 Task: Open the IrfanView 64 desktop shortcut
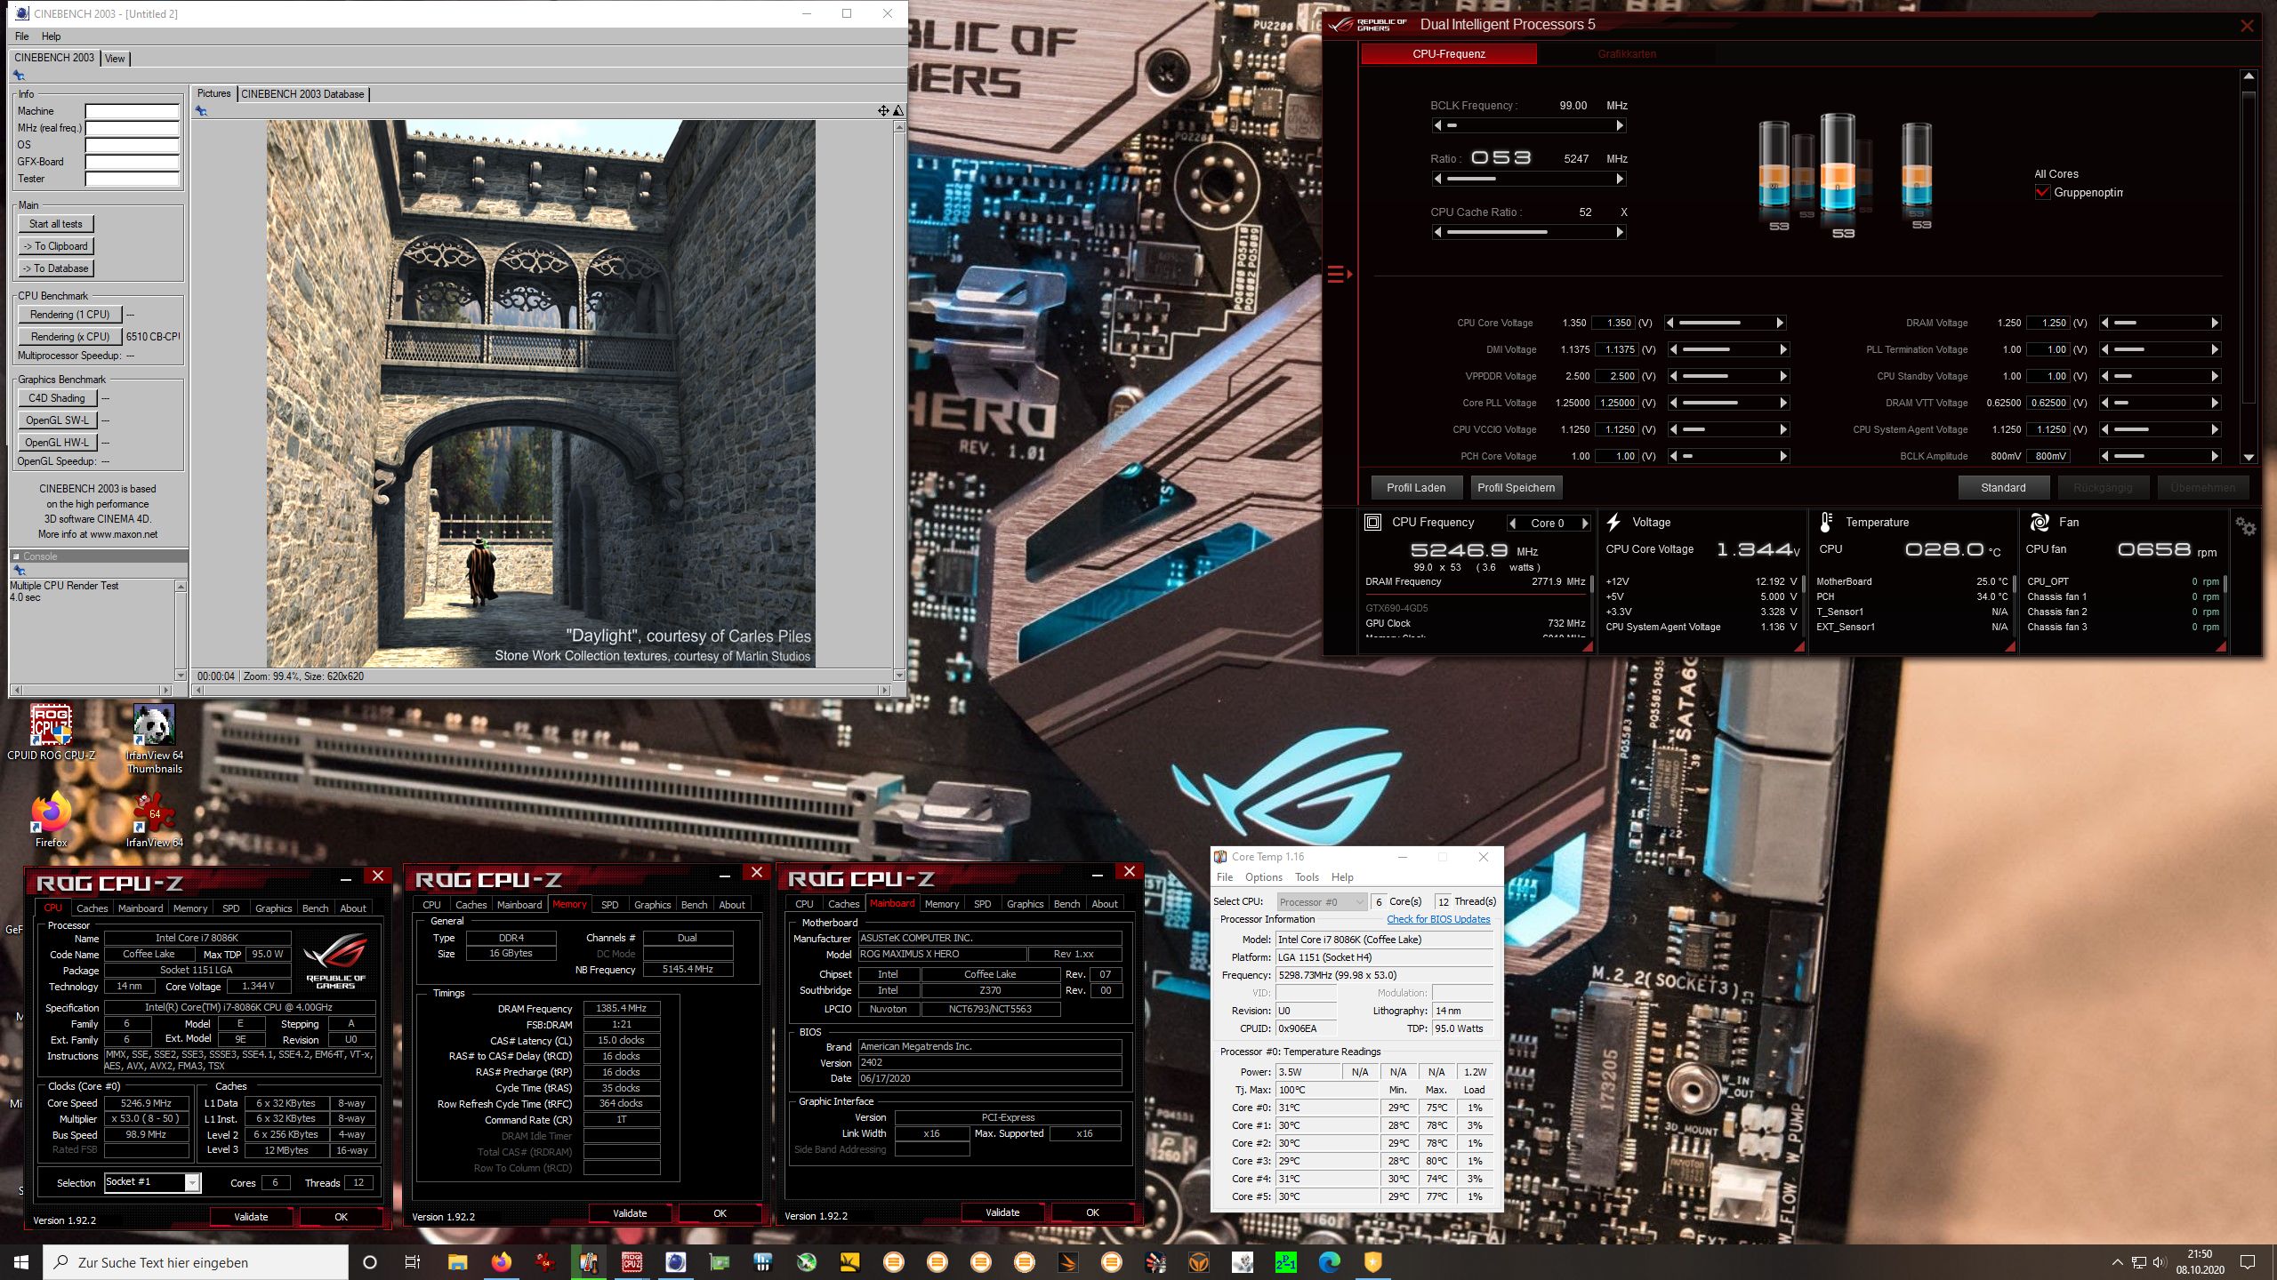[x=155, y=820]
